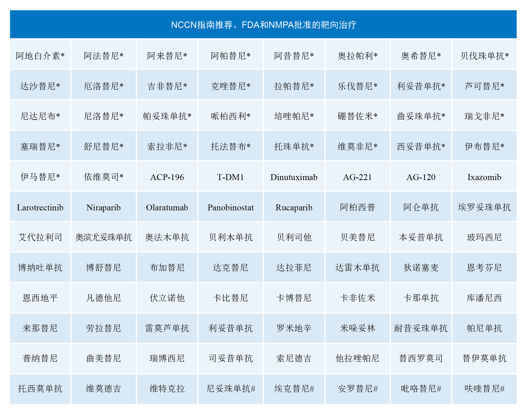Screen dimensions: 527x414
Task: Click the 贝伐珠单抗* cell
Action: click(484, 56)
